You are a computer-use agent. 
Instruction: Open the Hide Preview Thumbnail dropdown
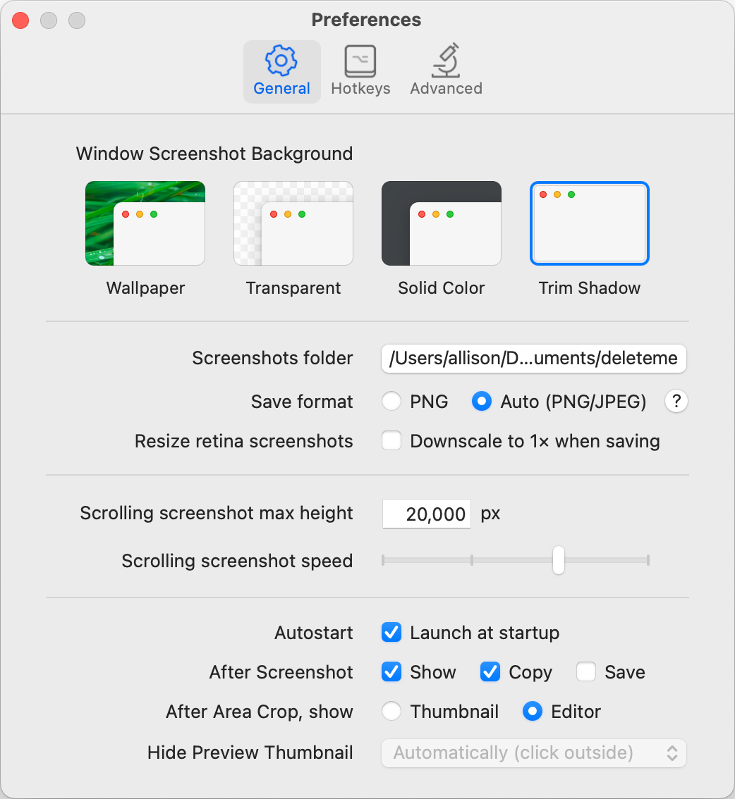coord(533,752)
